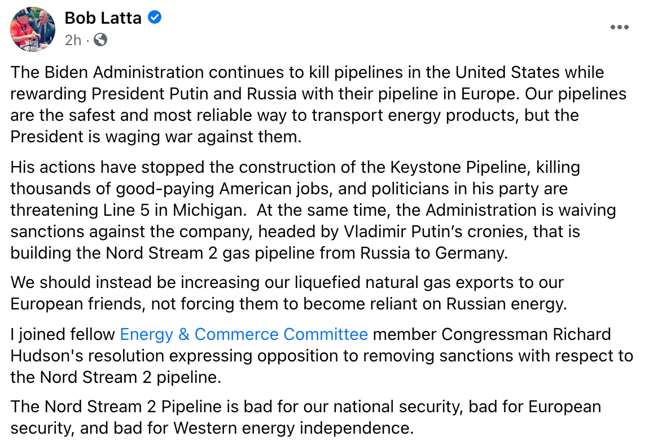This screenshot has height=445, width=649.
Task: Click the 2h post timestamp
Action: pyautogui.click(x=73, y=40)
